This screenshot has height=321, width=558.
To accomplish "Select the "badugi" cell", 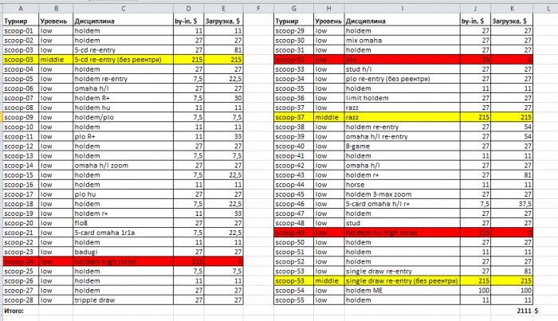I will point(123,252).
